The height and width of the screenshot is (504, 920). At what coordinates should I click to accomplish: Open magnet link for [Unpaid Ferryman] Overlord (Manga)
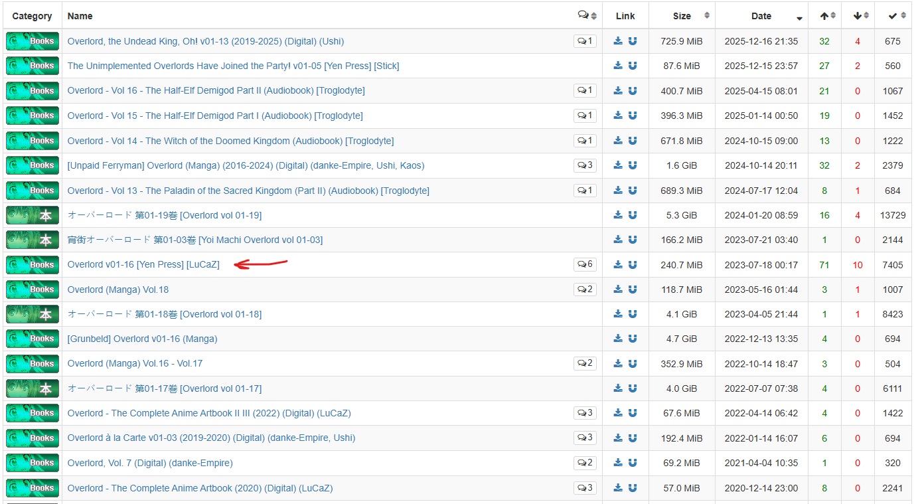(x=633, y=165)
